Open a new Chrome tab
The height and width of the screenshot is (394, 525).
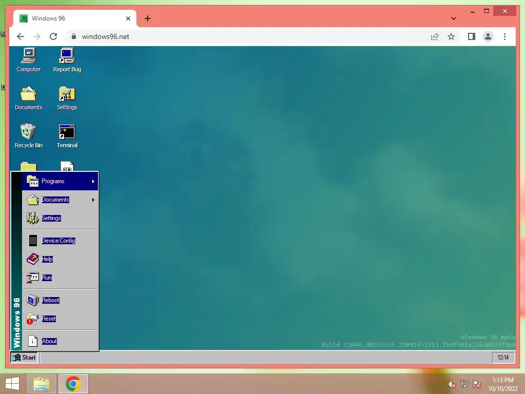point(148,18)
